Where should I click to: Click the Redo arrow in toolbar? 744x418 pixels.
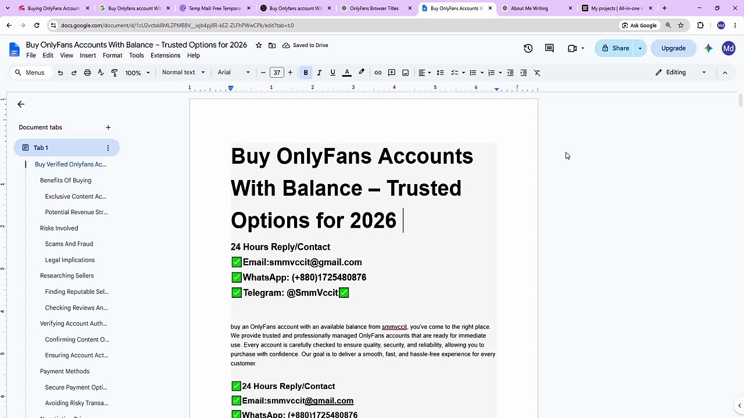pos(74,73)
